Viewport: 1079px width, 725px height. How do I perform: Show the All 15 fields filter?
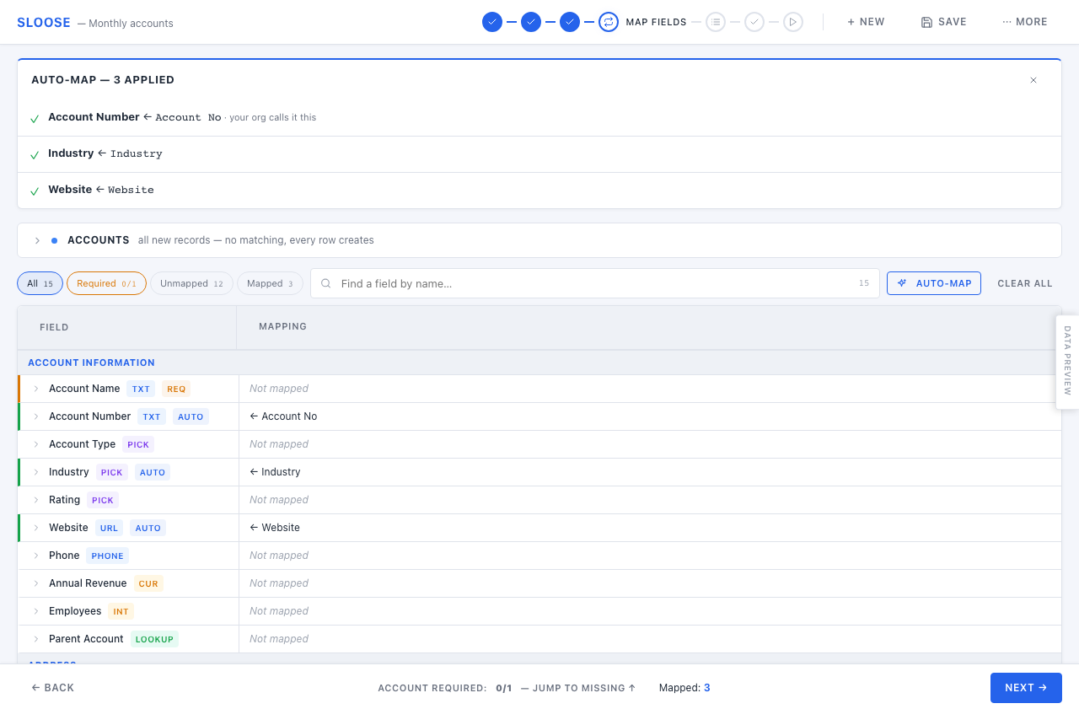coord(40,283)
